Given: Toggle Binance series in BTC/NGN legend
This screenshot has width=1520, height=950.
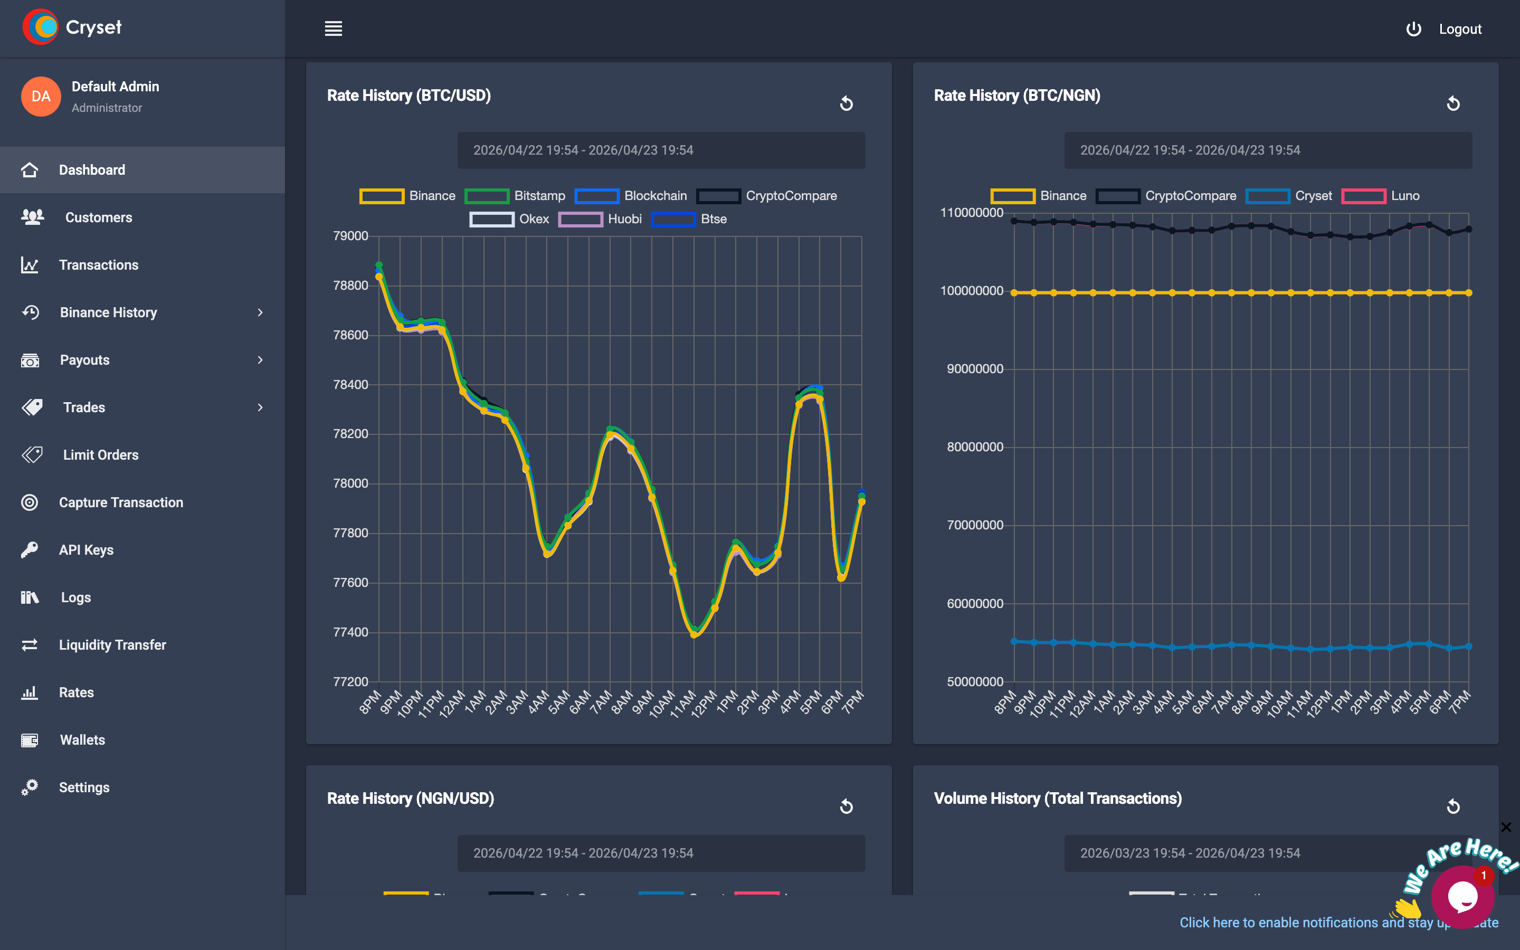Looking at the screenshot, I should click(1038, 196).
